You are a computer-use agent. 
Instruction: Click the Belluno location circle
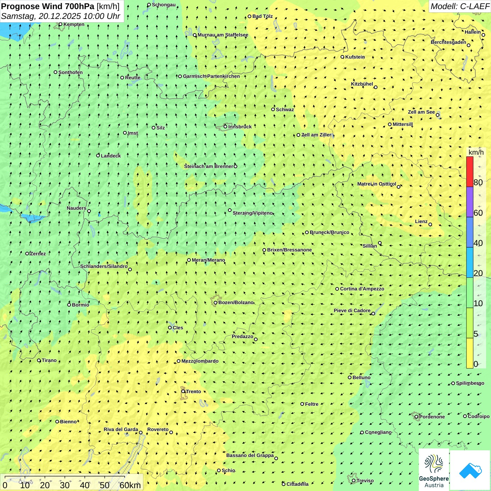[x=350, y=377]
